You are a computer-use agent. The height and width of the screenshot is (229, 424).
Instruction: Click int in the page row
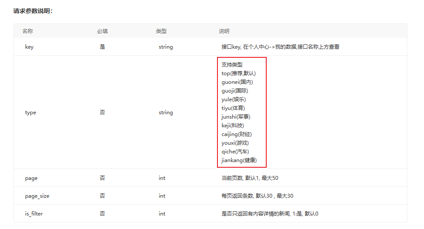tap(162, 178)
